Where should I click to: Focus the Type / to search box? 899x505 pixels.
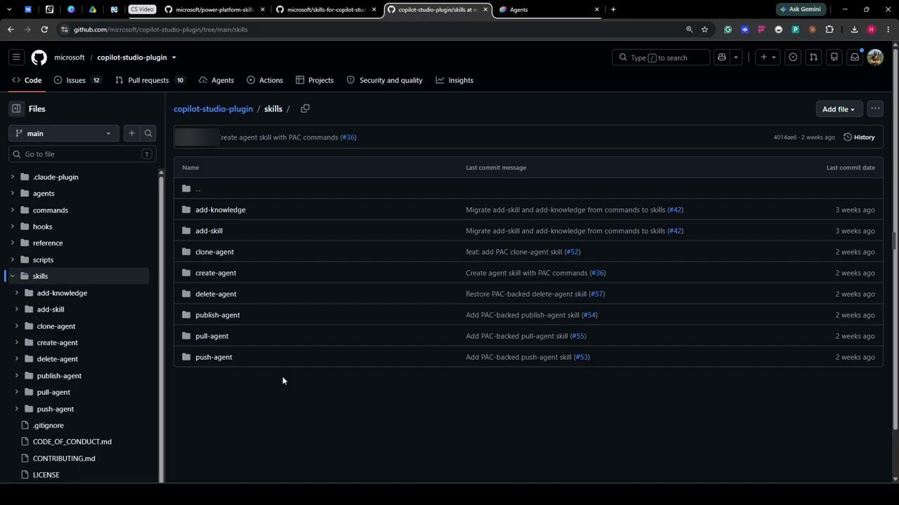click(x=661, y=58)
